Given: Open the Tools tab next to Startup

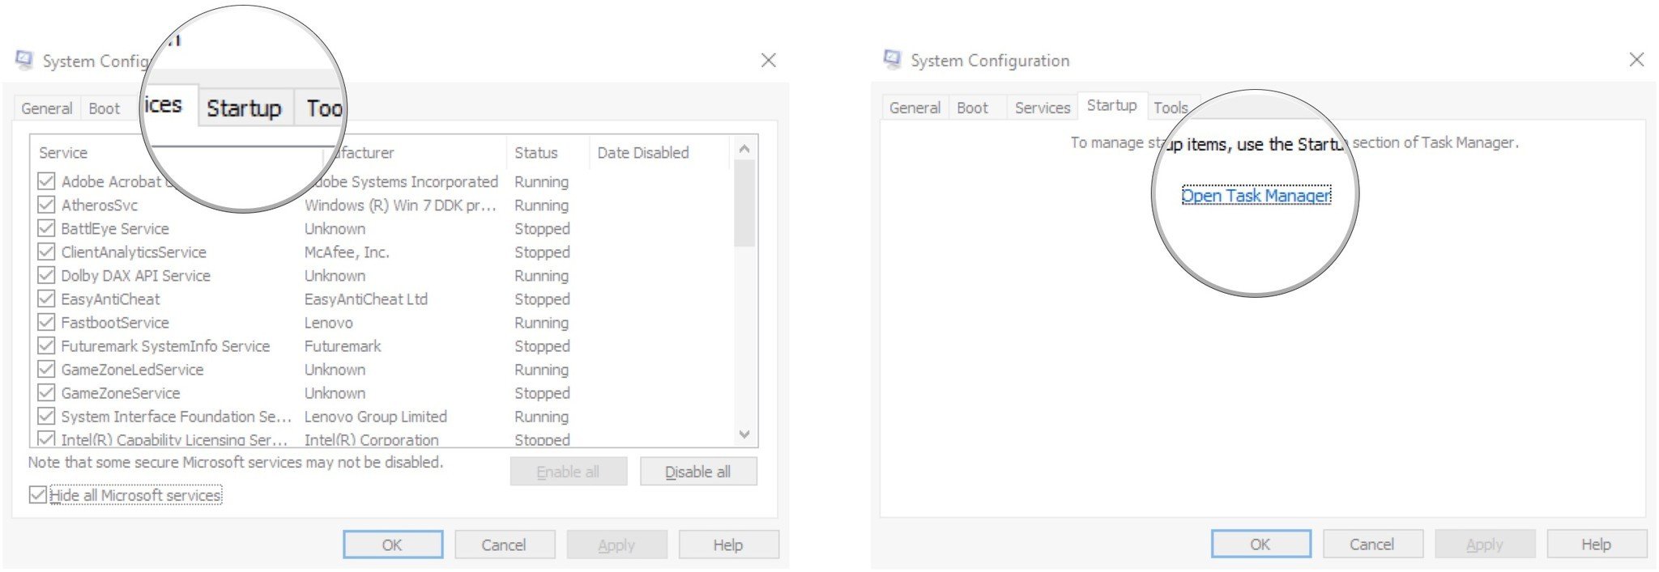Looking at the screenshot, I should click(x=1170, y=108).
